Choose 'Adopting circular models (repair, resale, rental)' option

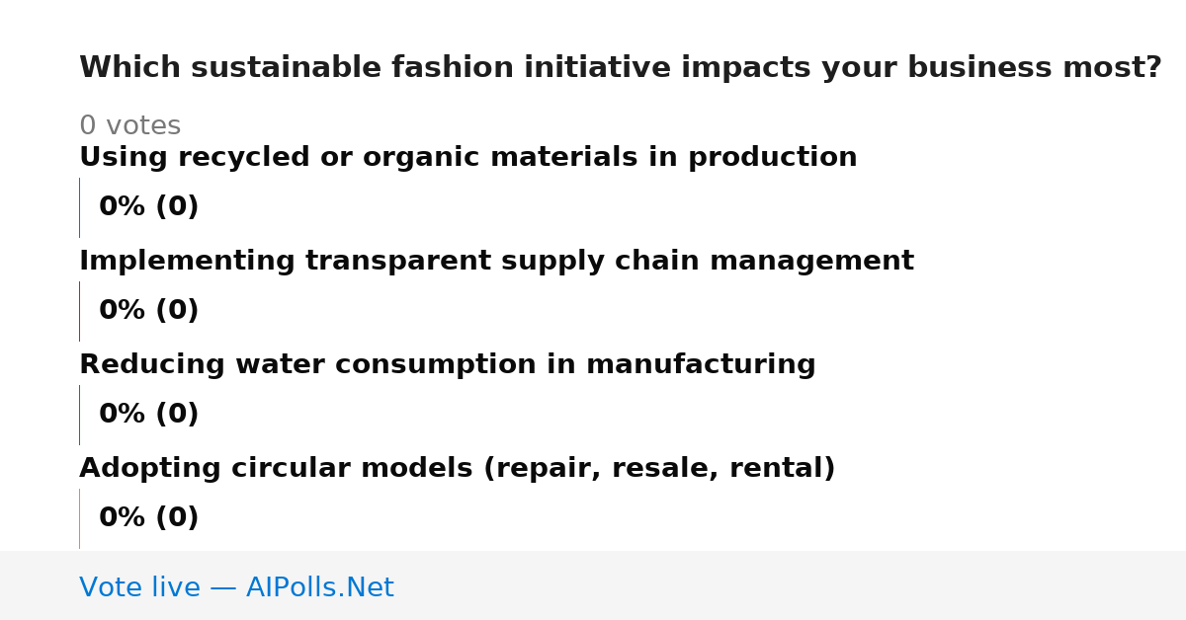[x=457, y=469]
